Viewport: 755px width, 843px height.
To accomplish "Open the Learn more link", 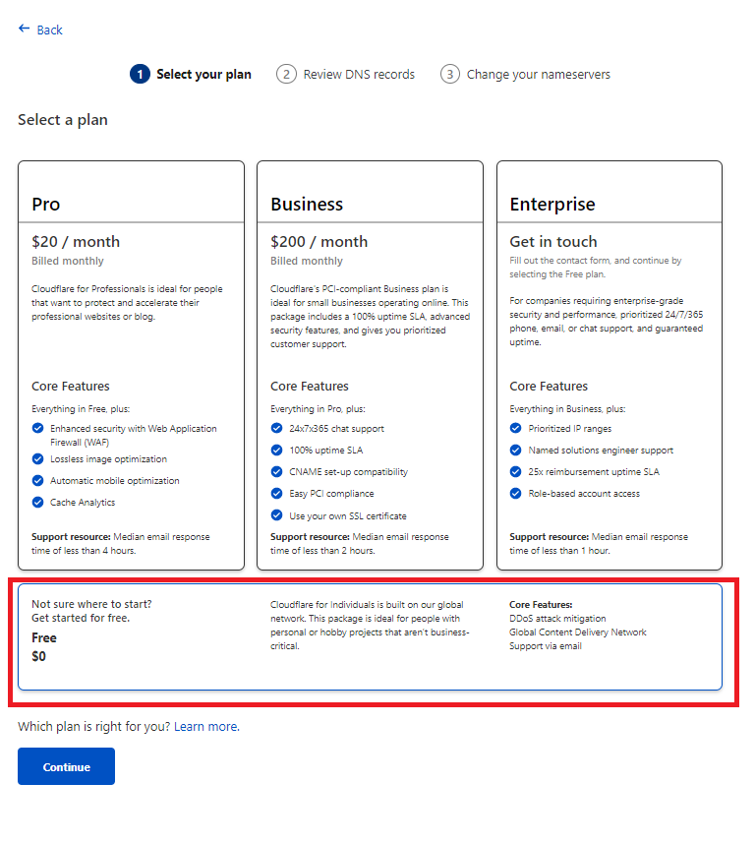I will pos(205,727).
